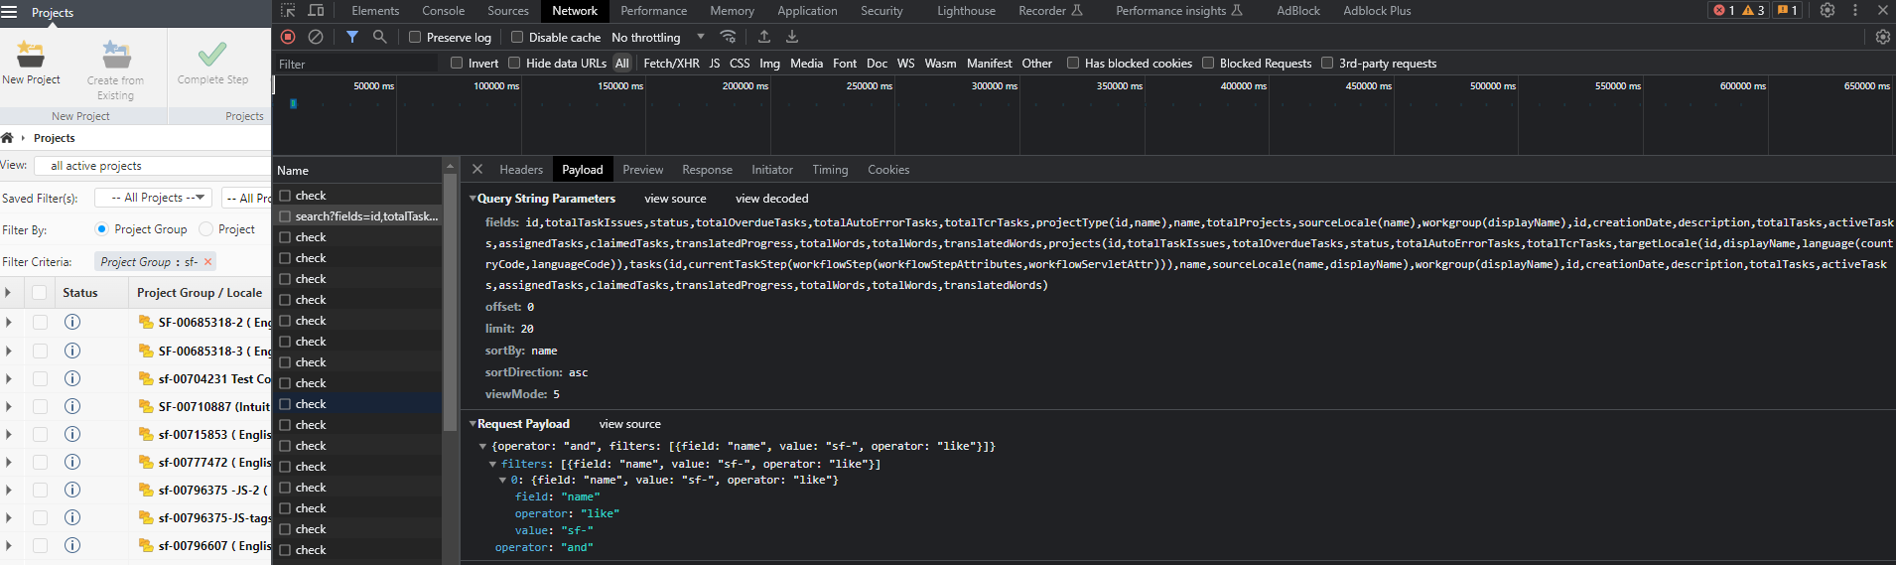Open info icon for SF-00685318-2 row
The height and width of the screenshot is (565, 1896).
tap(72, 322)
